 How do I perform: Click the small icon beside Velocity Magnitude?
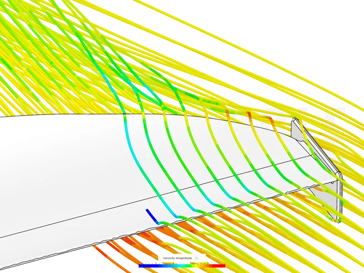[197, 258]
